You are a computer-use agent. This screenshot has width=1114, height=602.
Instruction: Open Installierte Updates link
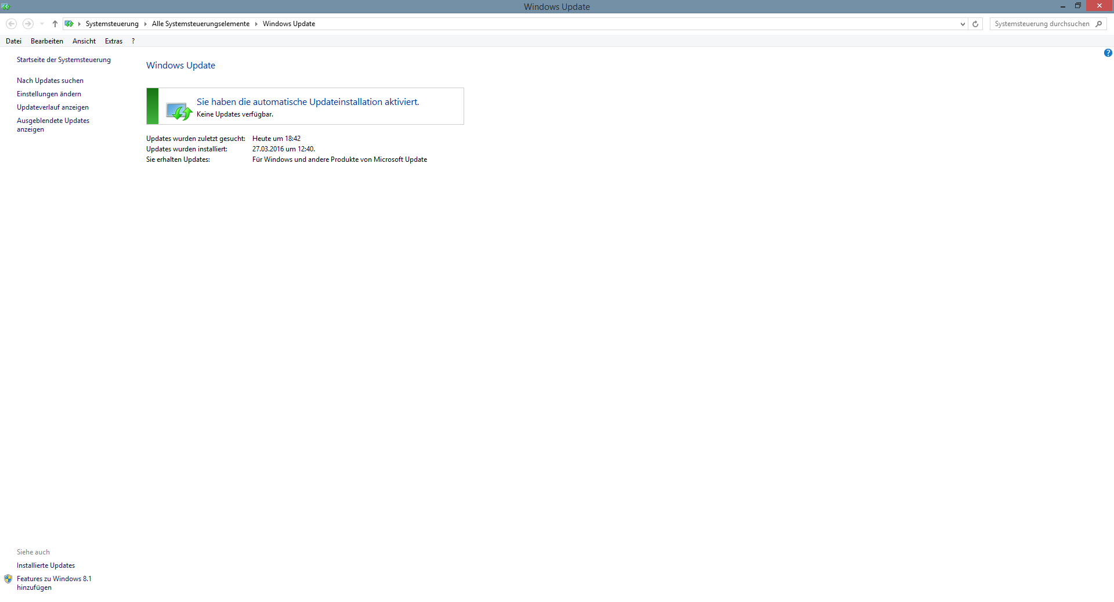pyautogui.click(x=46, y=565)
